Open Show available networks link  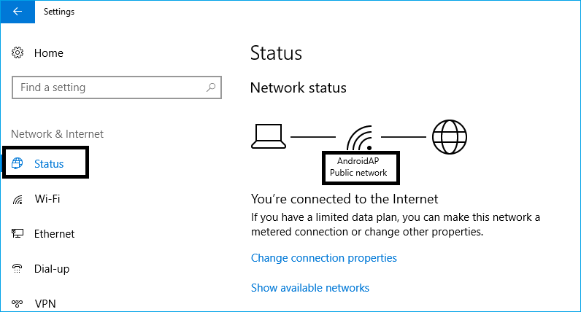coord(310,288)
